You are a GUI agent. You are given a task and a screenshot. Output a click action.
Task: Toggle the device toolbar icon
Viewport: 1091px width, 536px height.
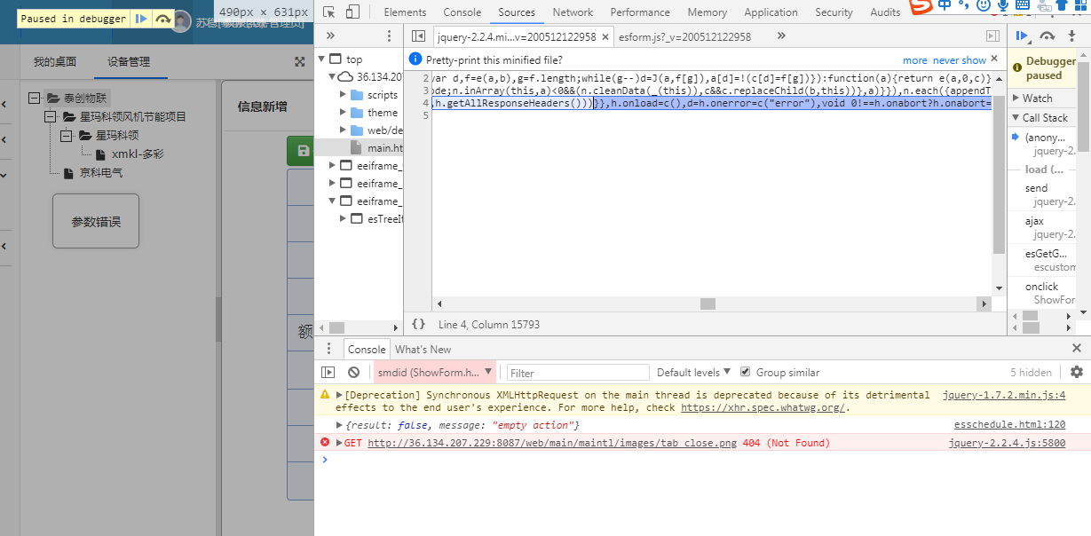tap(352, 12)
